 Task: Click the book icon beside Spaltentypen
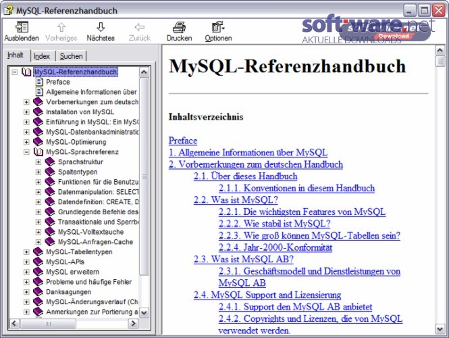click(x=50, y=172)
